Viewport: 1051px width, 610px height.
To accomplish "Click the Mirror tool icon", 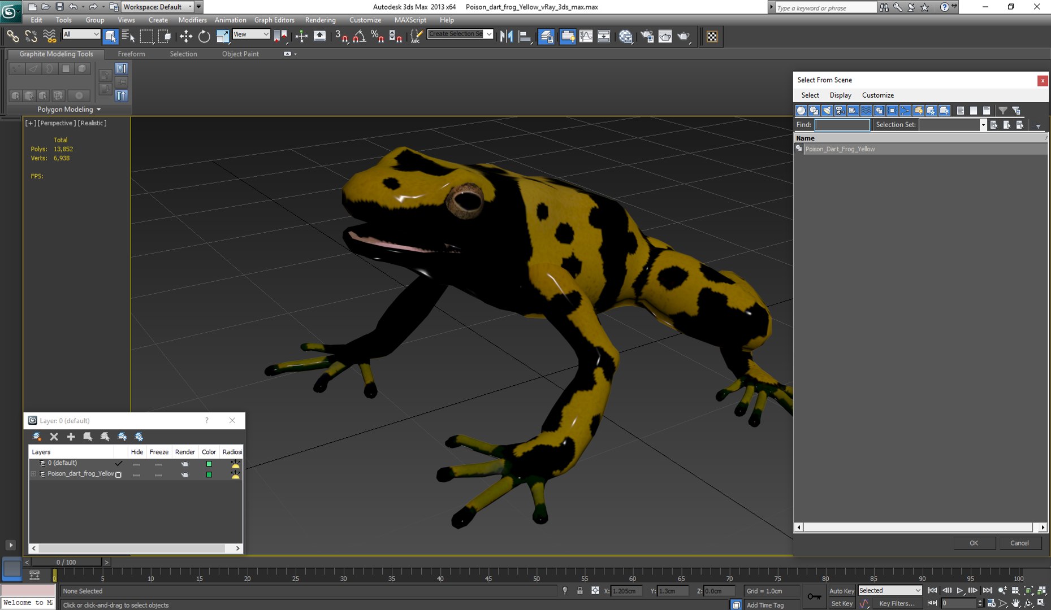I will click(x=507, y=36).
